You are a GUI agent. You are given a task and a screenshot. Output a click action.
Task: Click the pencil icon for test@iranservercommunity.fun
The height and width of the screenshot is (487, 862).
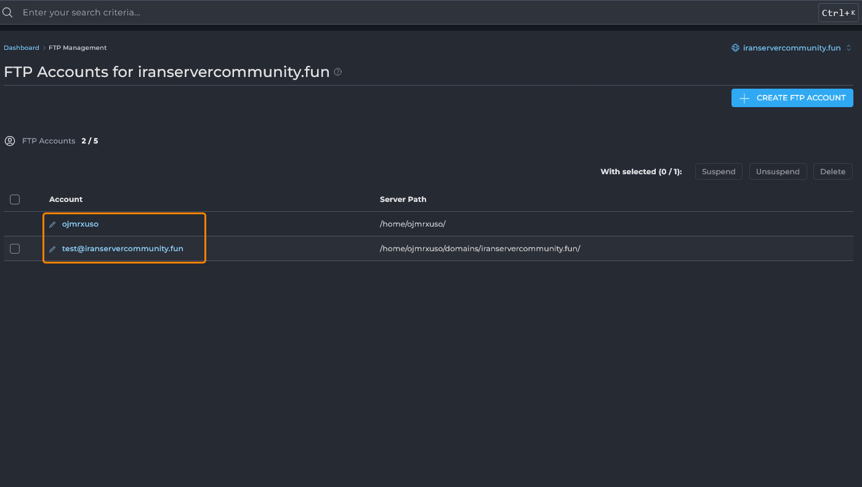tap(52, 249)
